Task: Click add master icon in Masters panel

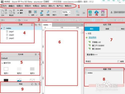Action: pos(32,84)
